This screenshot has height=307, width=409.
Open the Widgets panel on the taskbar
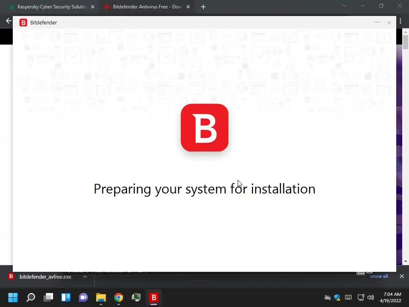[x=66, y=297]
